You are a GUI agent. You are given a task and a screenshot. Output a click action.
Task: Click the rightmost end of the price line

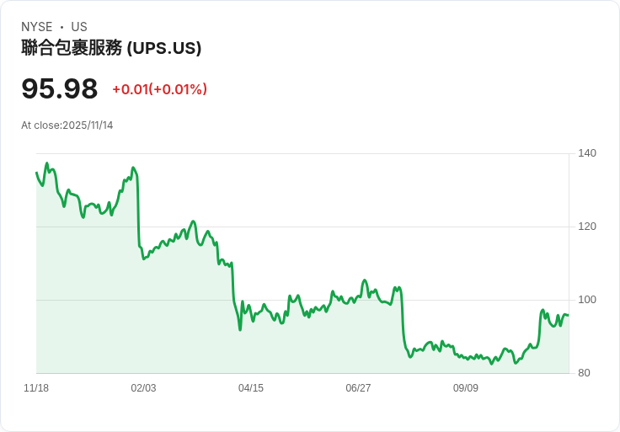(x=568, y=315)
